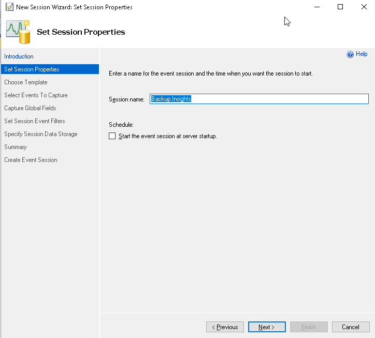Open Specify Session Data Storage step
375x338 pixels.
(41, 134)
